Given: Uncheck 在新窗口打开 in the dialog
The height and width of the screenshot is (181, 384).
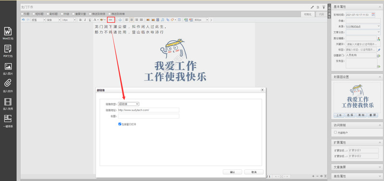Looking at the screenshot, I should tap(120, 124).
